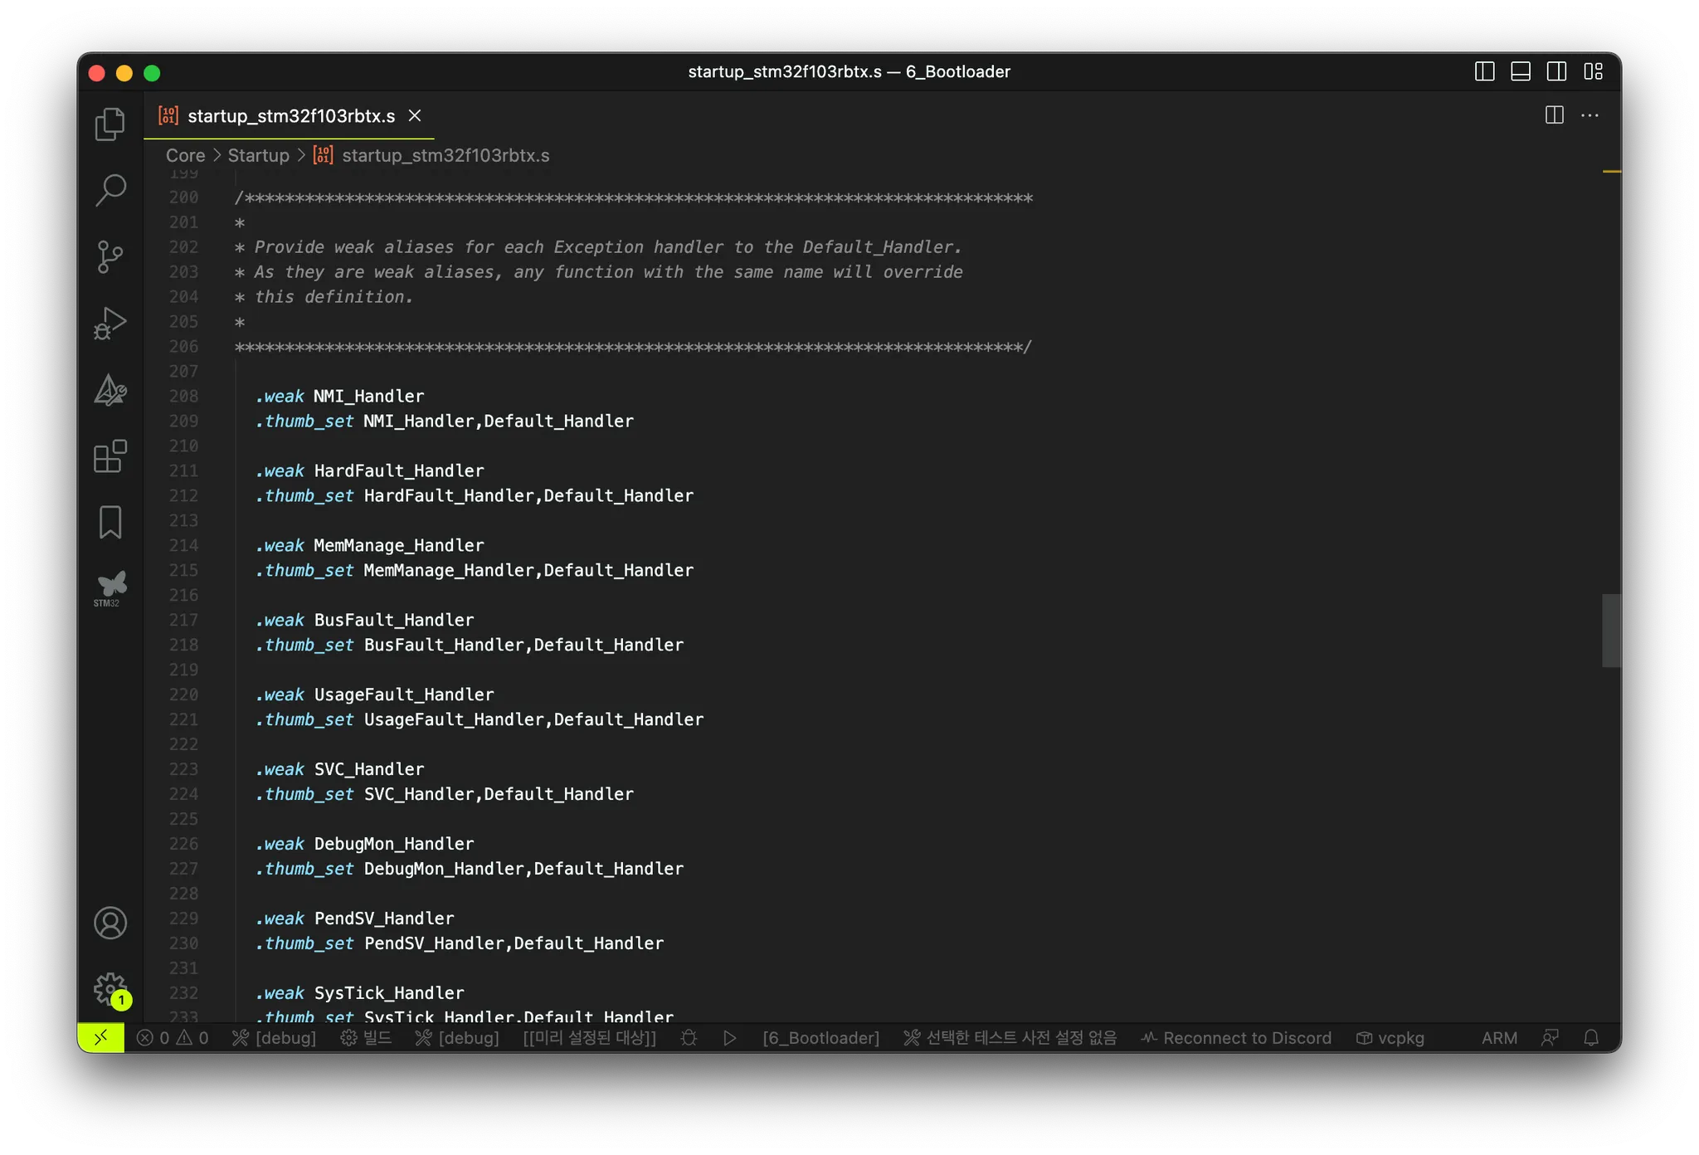Toggle the bottom panel layout button
This screenshot has width=1699, height=1155.
pyautogui.click(x=1521, y=72)
